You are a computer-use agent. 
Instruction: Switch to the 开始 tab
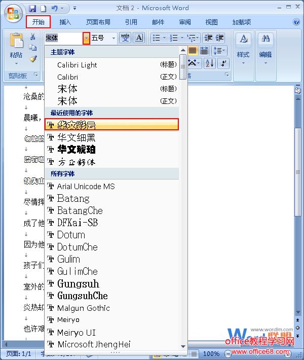(x=39, y=22)
